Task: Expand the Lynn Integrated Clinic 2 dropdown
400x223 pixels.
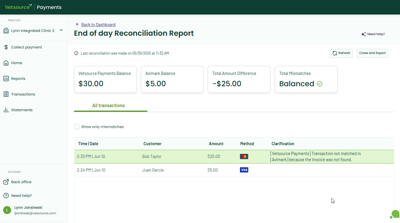Action: (x=61, y=30)
